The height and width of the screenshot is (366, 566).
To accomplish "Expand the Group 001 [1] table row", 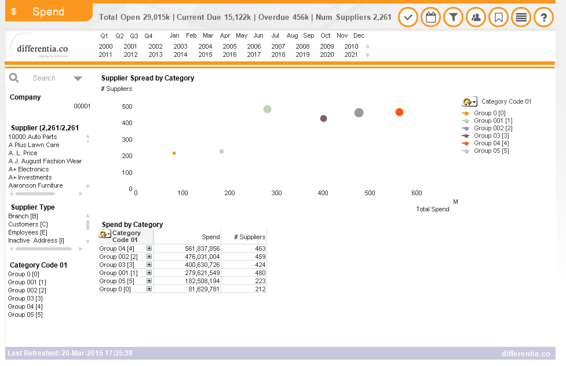I will tap(149, 273).
